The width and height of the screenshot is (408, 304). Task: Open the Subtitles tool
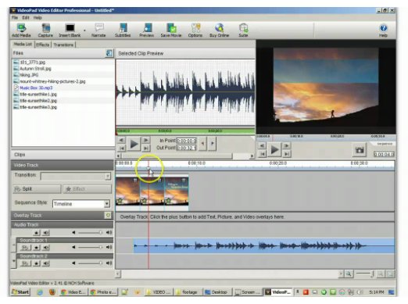(x=123, y=30)
